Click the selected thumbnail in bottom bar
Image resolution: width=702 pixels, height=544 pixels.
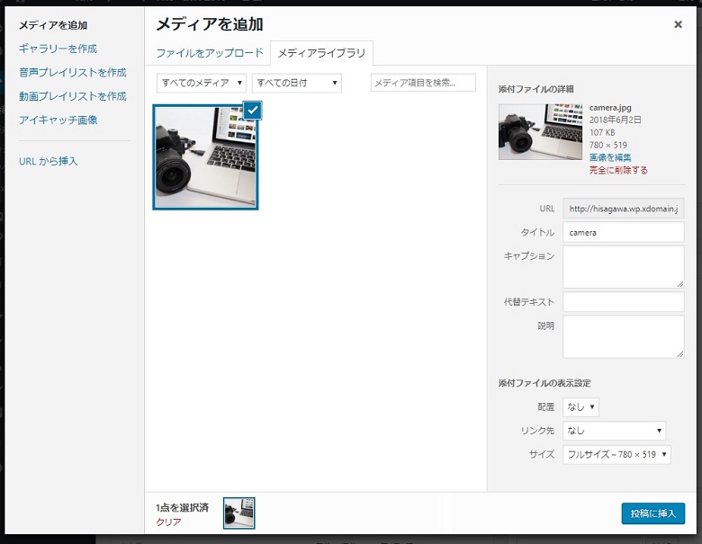click(239, 513)
